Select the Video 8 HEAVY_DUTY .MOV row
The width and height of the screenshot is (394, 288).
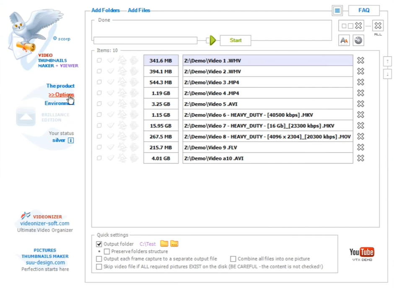(268, 136)
